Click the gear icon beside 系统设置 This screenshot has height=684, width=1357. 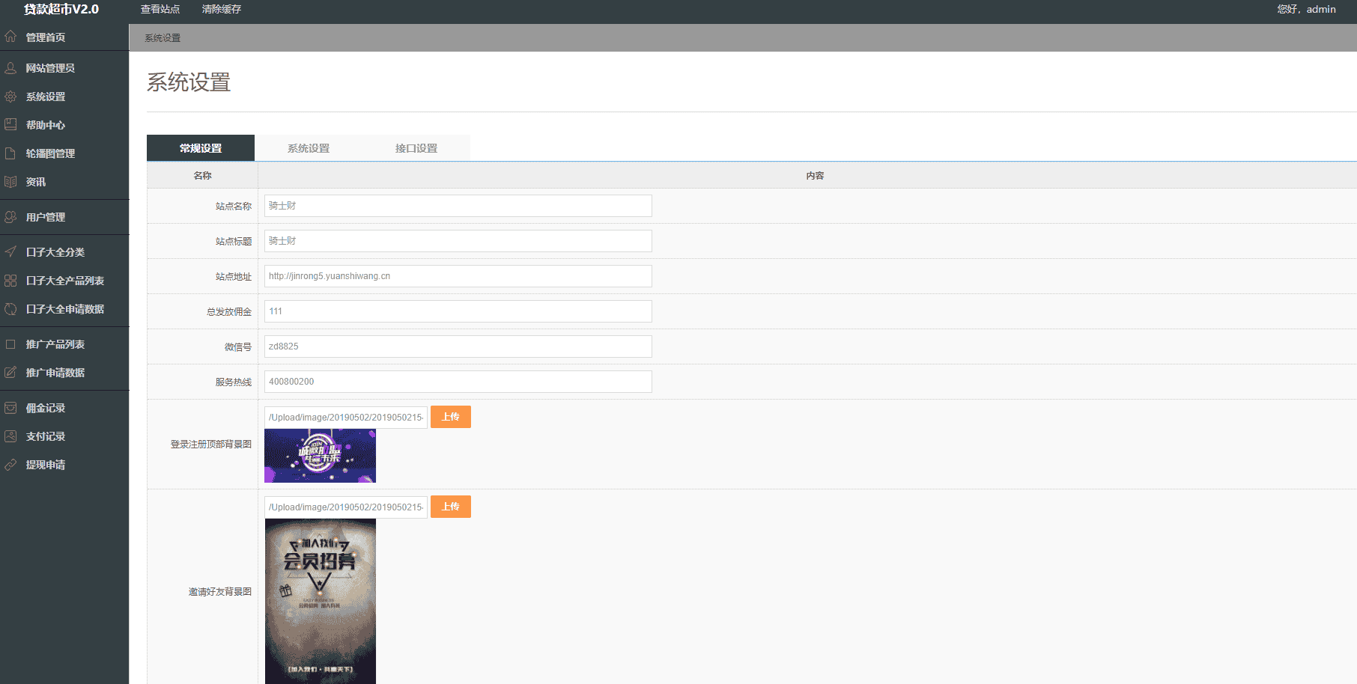(10, 97)
